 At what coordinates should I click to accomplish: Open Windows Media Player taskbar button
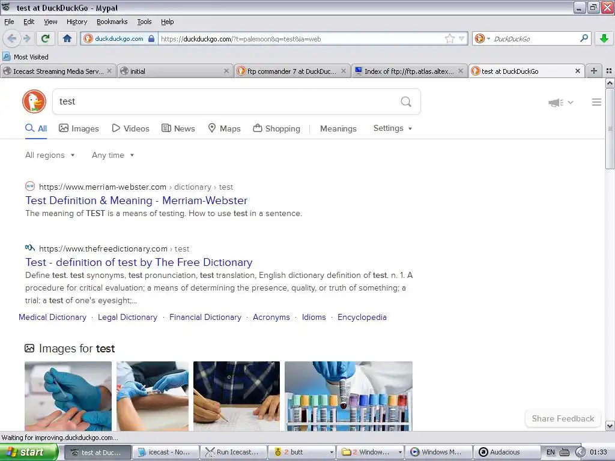[438, 452]
